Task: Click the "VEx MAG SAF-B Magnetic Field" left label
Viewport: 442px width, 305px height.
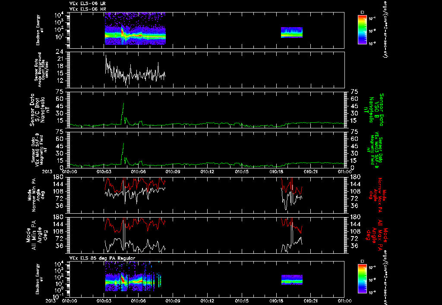Action: [x=39, y=150]
